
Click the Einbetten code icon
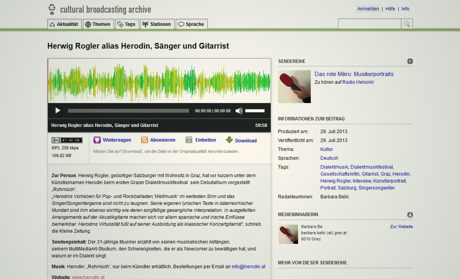(189, 140)
